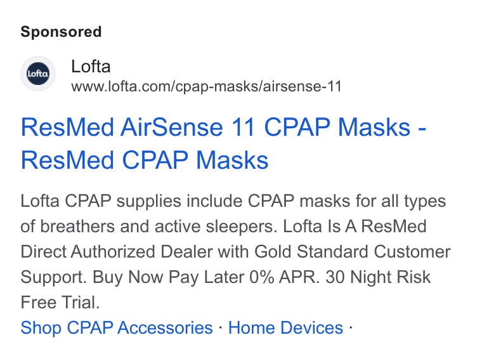Click the 'Direct Authorized Dealer' description text
Viewport: 482px width, 354px height.
click(117, 252)
